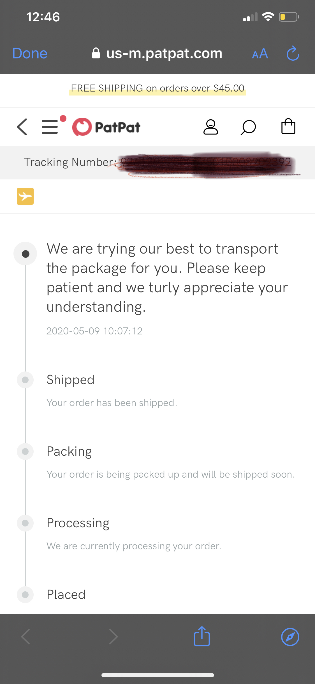The height and width of the screenshot is (684, 315).
Task: Open search with magnifier icon
Action: [x=248, y=127]
